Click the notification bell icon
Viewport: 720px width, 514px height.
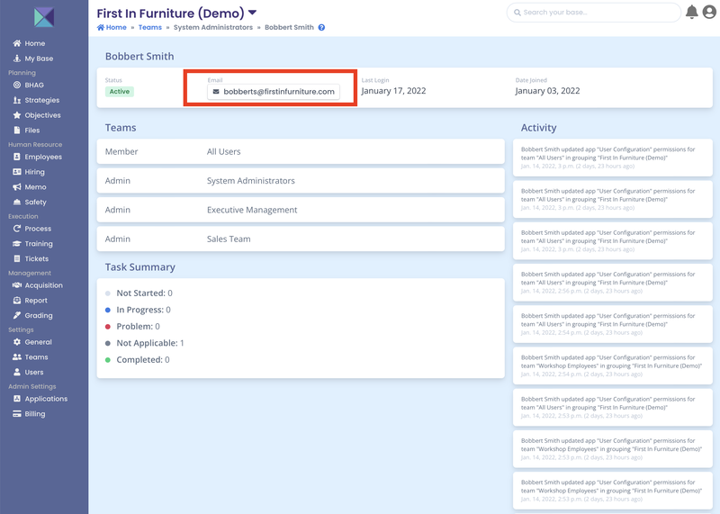point(691,12)
